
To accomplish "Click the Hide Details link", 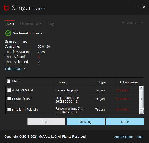I will click(x=14, y=69).
